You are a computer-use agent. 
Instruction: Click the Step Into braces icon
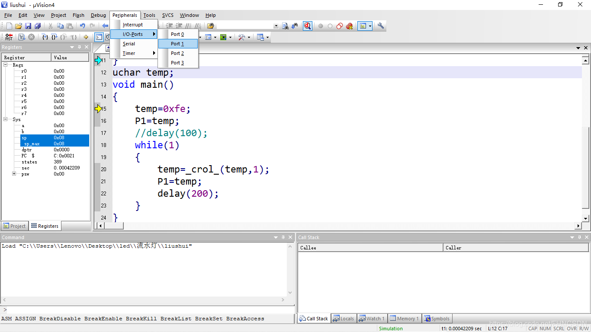coord(45,37)
